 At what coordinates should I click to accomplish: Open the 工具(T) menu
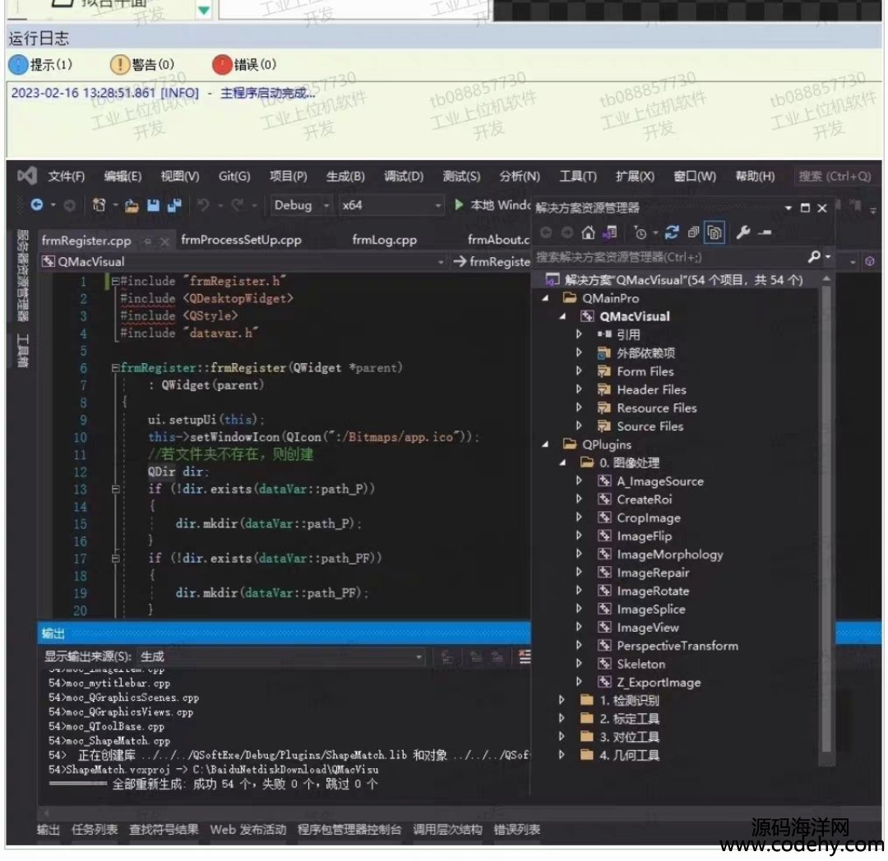[578, 177]
